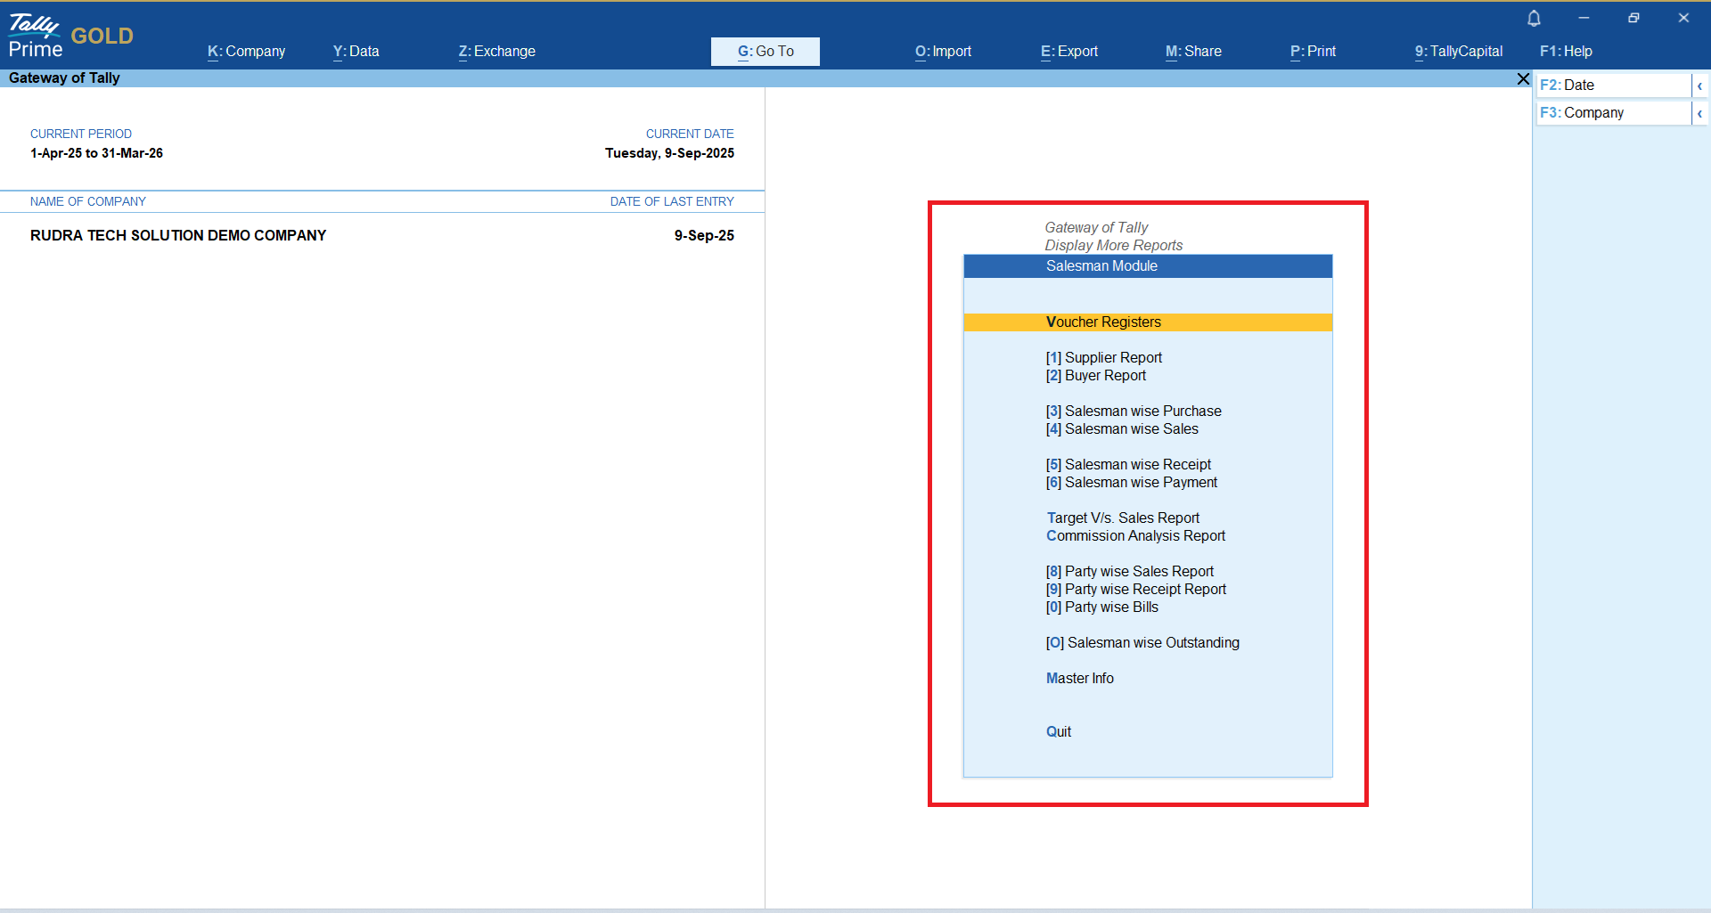Open the Go To search box
This screenshot has width=1711, height=913.
click(x=765, y=52)
